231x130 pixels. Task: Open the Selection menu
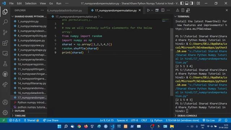[31, 3]
